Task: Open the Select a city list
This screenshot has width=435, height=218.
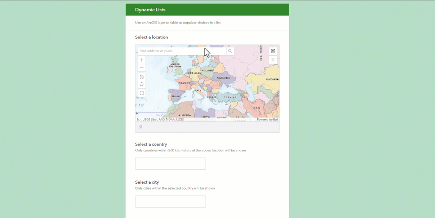Action: click(171, 201)
